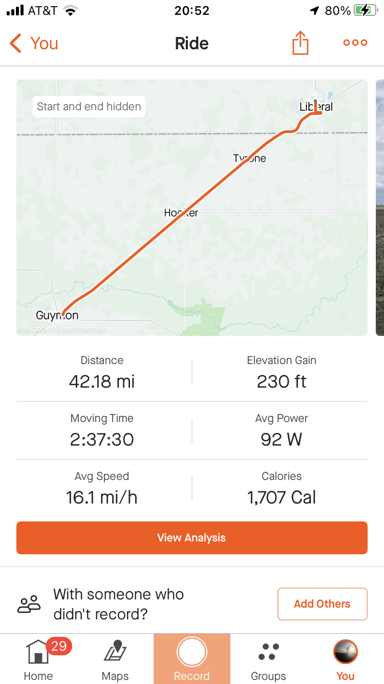The width and height of the screenshot is (384, 684).
Task: Tap the next photo thumbnail beside the map
Action: tap(380, 208)
